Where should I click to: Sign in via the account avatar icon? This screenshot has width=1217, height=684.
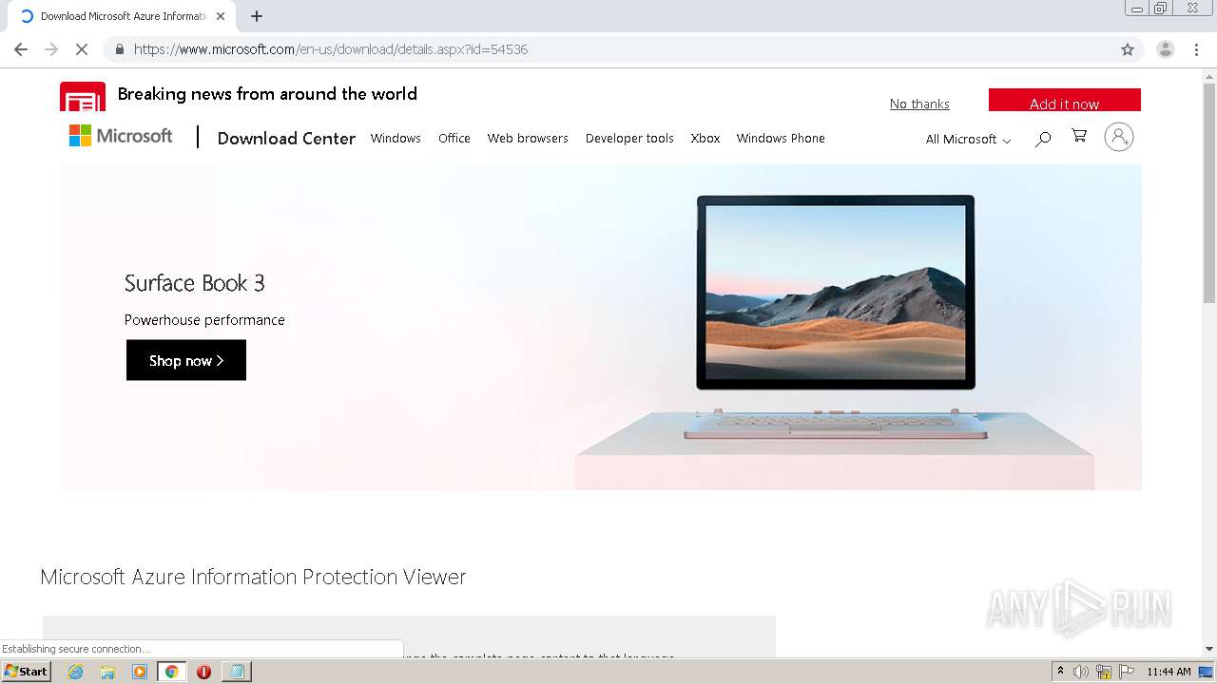1119,137
